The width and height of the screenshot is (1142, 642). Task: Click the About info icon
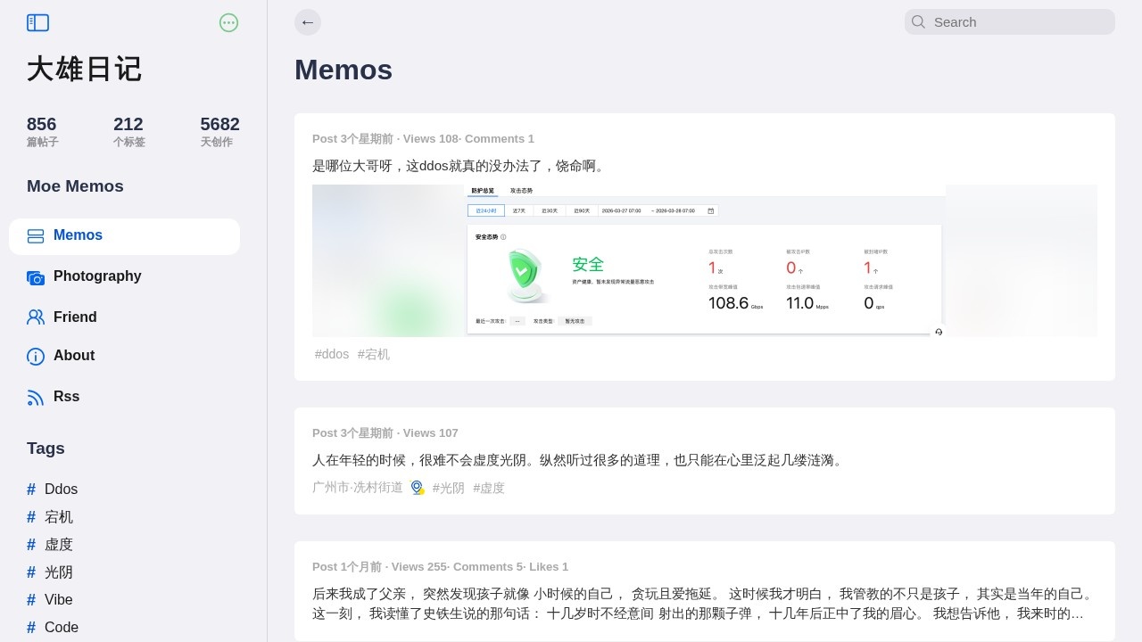tap(36, 357)
